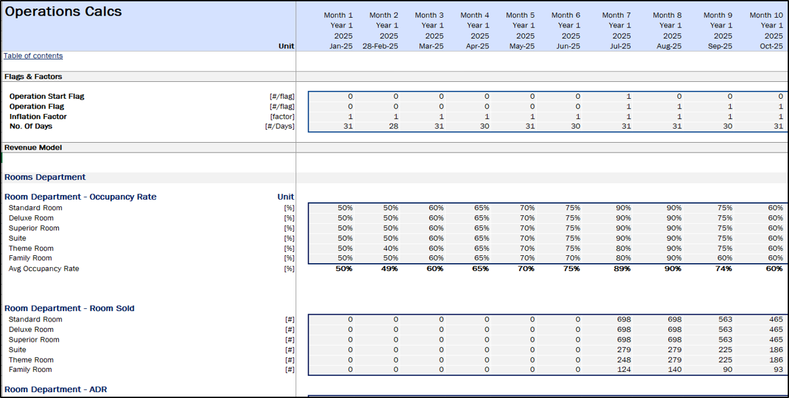Click the Theme Room 40% occupancy cell
The width and height of the screenshot is (789, 398).
tap(390, 248)
